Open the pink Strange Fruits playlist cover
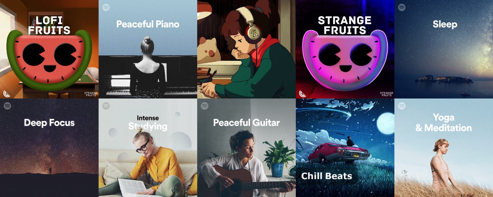Screen dimensions: 493x197 coord(345,49)
